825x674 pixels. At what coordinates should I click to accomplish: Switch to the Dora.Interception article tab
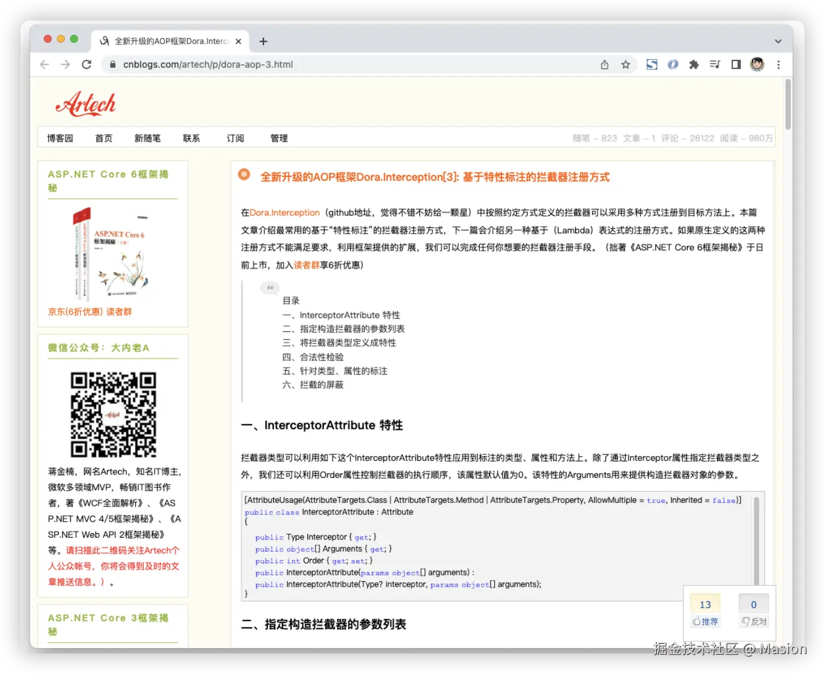click(x=168, y=40)
